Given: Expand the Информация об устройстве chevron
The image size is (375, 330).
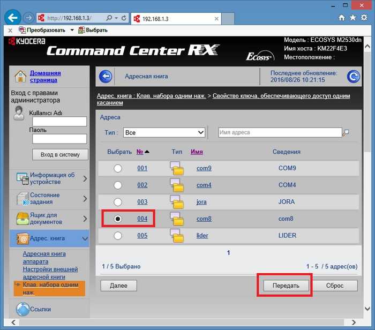Looking at the screenshot, I should tap(85, 178).
